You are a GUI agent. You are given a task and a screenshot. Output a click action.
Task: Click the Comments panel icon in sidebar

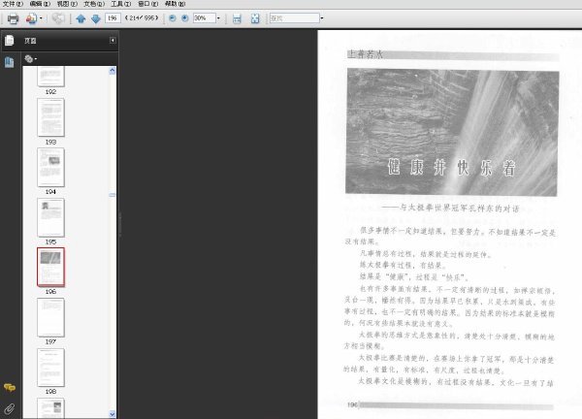(10, 388)
